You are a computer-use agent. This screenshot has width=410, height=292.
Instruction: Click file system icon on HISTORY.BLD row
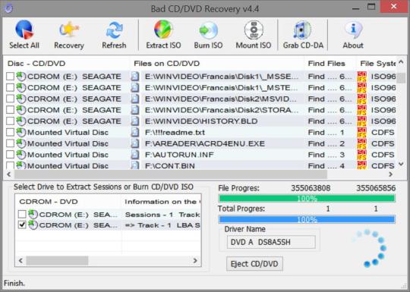pos(362,121)
